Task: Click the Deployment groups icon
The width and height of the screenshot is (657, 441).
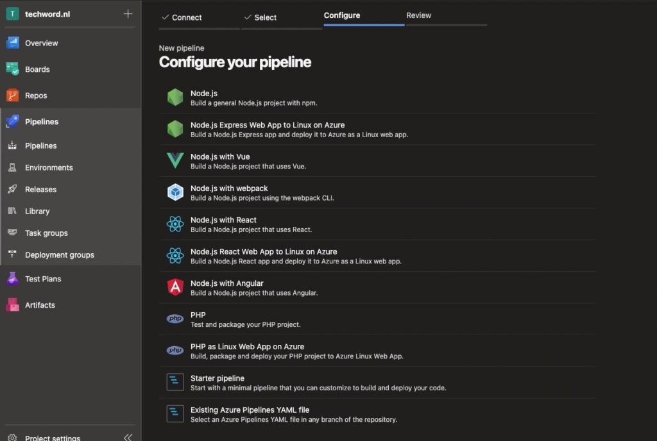Action: coord(12,254)
